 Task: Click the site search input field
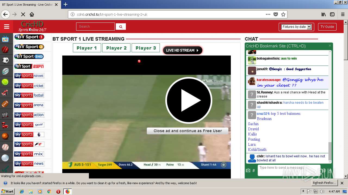click(95, 27)
